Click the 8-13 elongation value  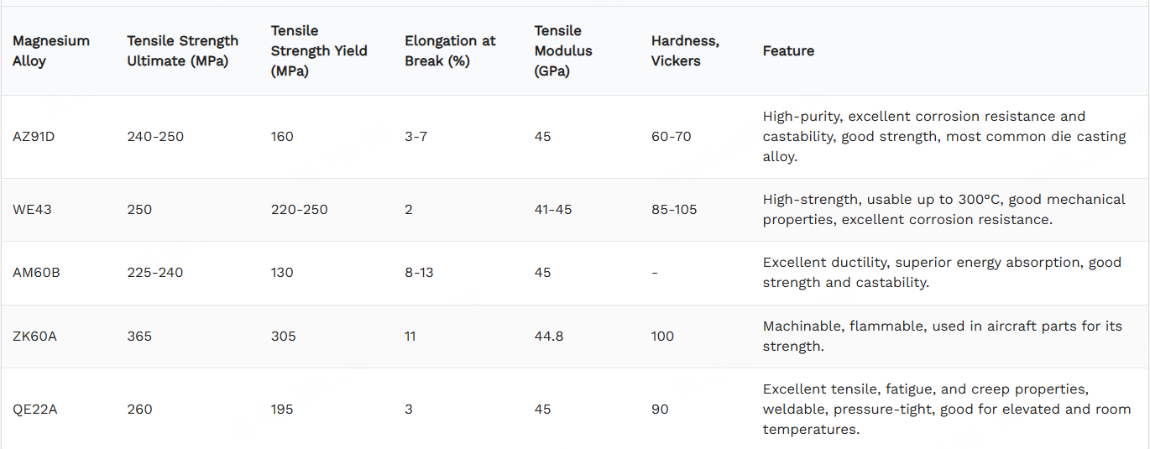(419, 272)
